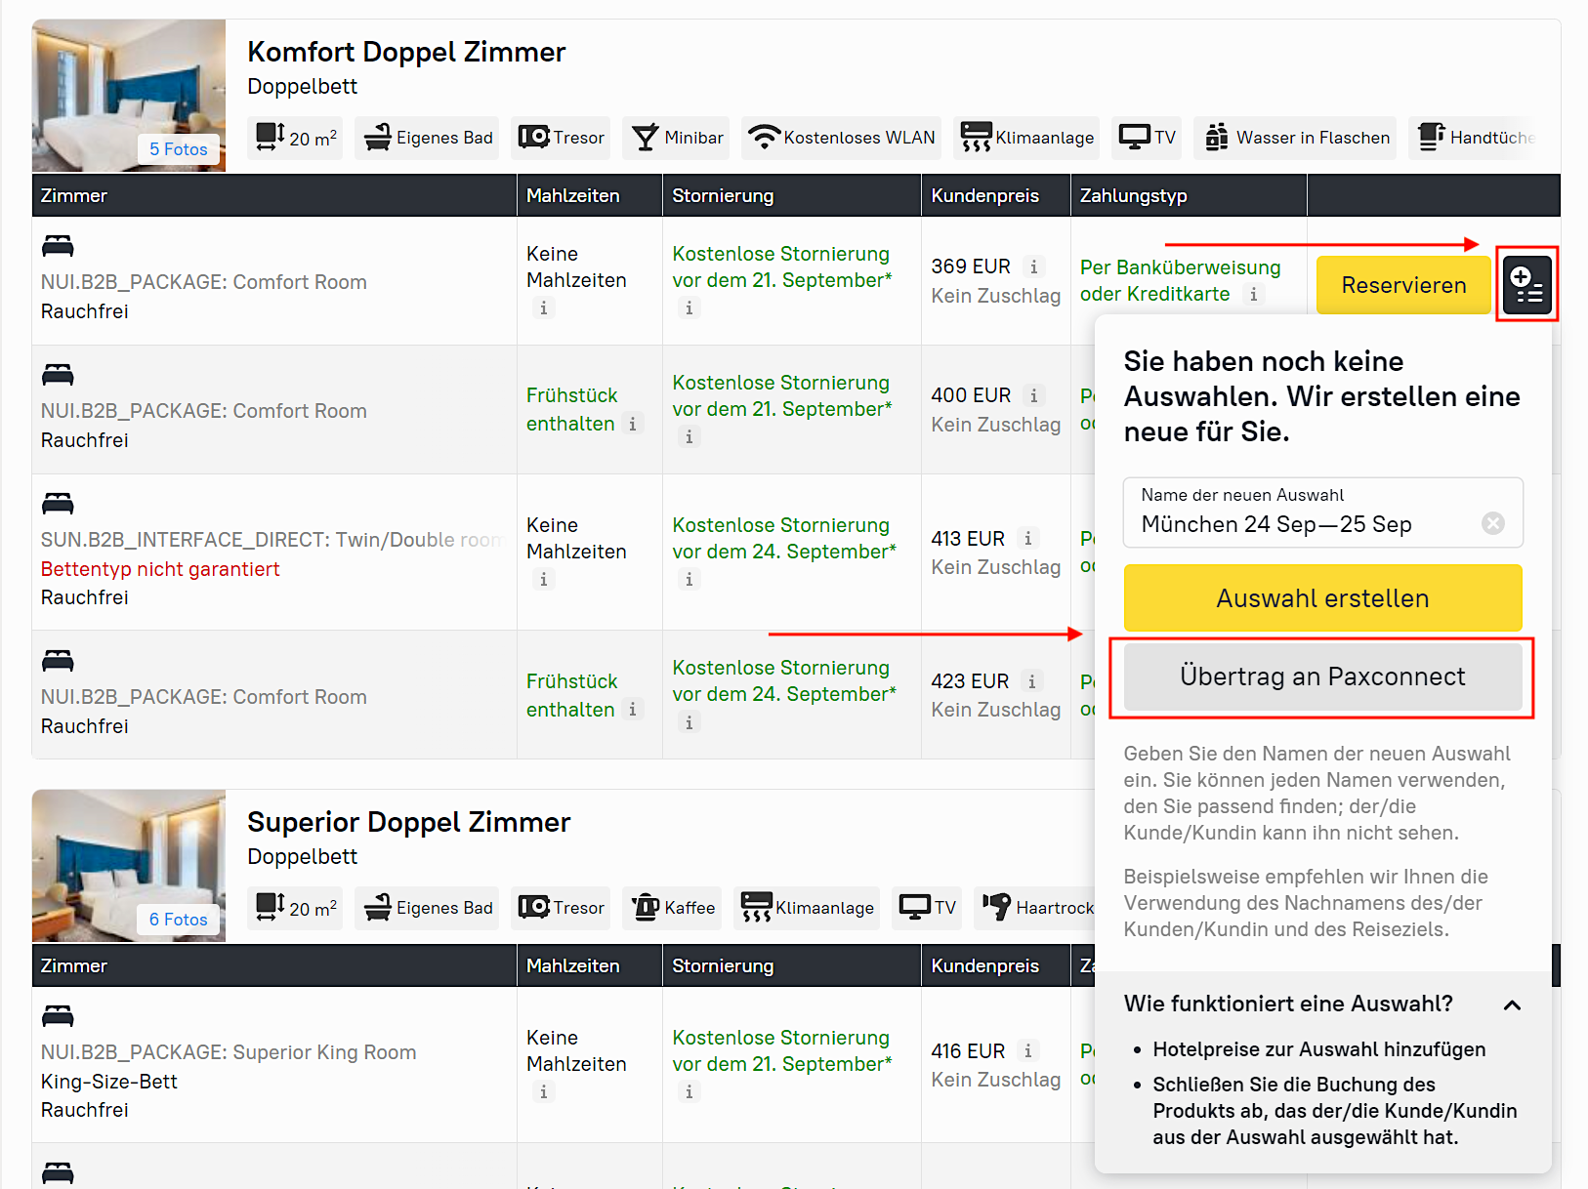Click info icon beside 400 EUR price
Image resolution: width=1588 pixels, height=1189 pixels.
click(x=1033, y=395)
